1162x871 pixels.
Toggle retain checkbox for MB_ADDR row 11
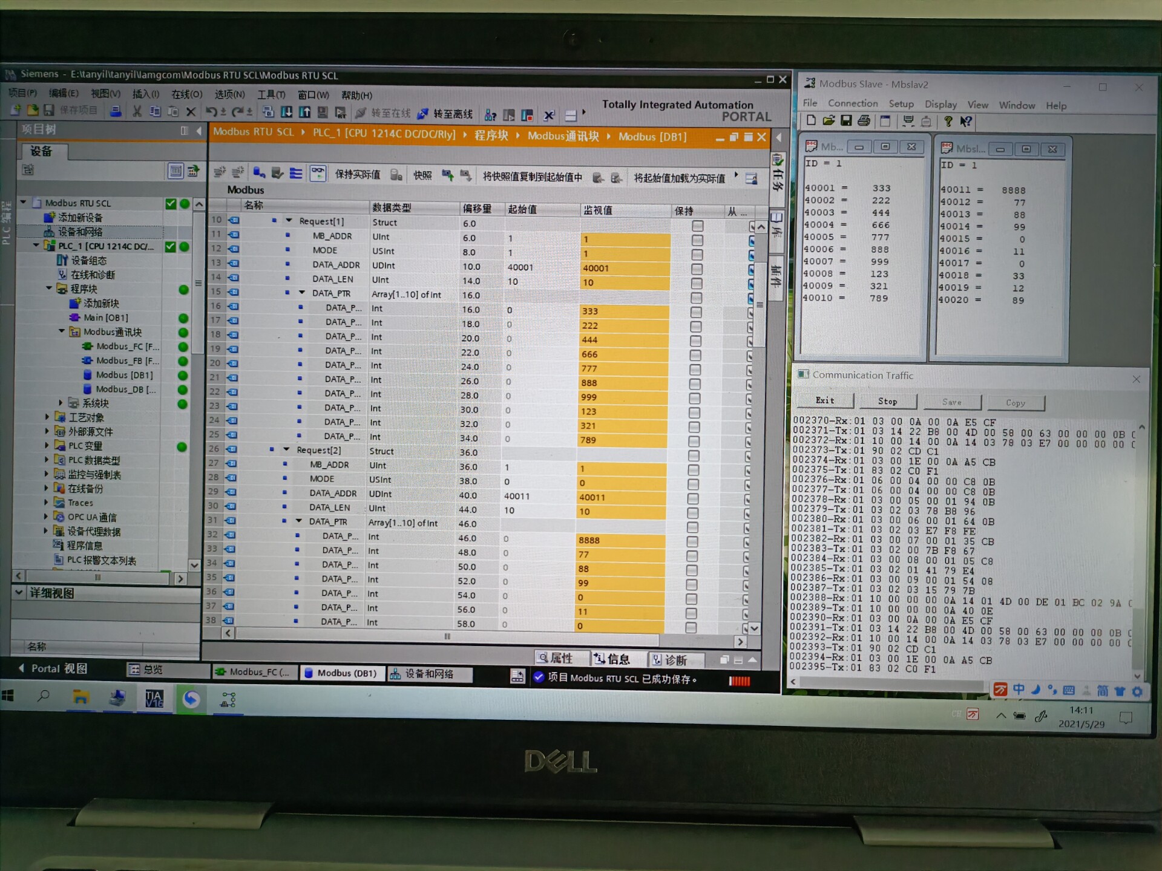click(x=697, y=240)
